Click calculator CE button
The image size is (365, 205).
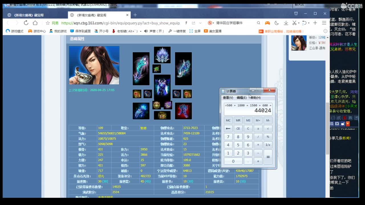(238, 128)
